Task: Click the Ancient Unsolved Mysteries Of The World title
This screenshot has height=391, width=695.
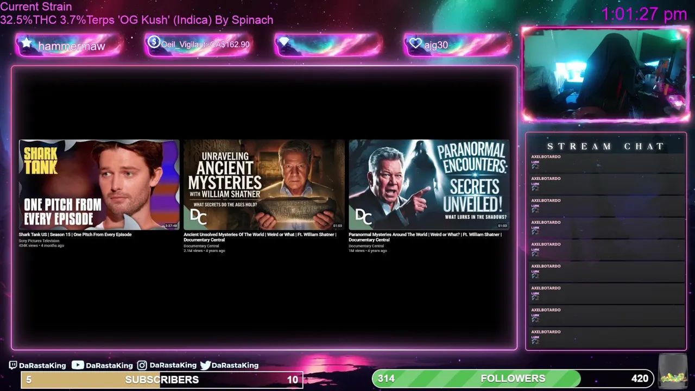Action: point(260,237)
